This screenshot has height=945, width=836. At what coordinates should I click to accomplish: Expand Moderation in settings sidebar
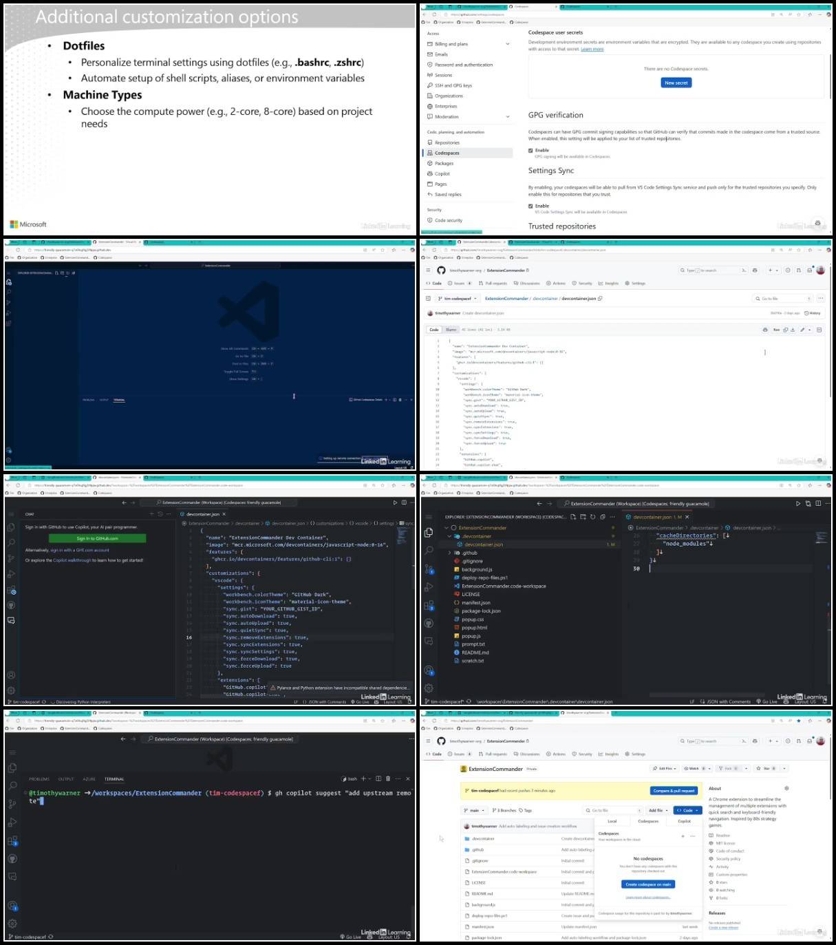tap(508, 117)
